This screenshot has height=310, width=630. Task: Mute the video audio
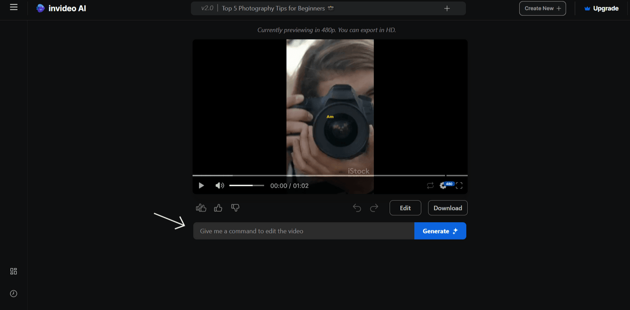(x=219, y=185)
